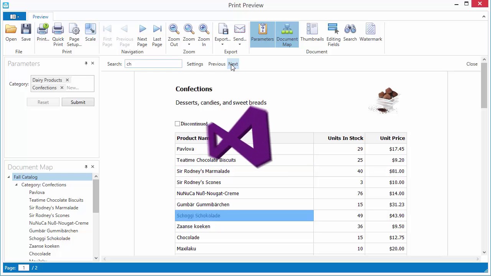Open Page Setup settings

coord(74,35)
